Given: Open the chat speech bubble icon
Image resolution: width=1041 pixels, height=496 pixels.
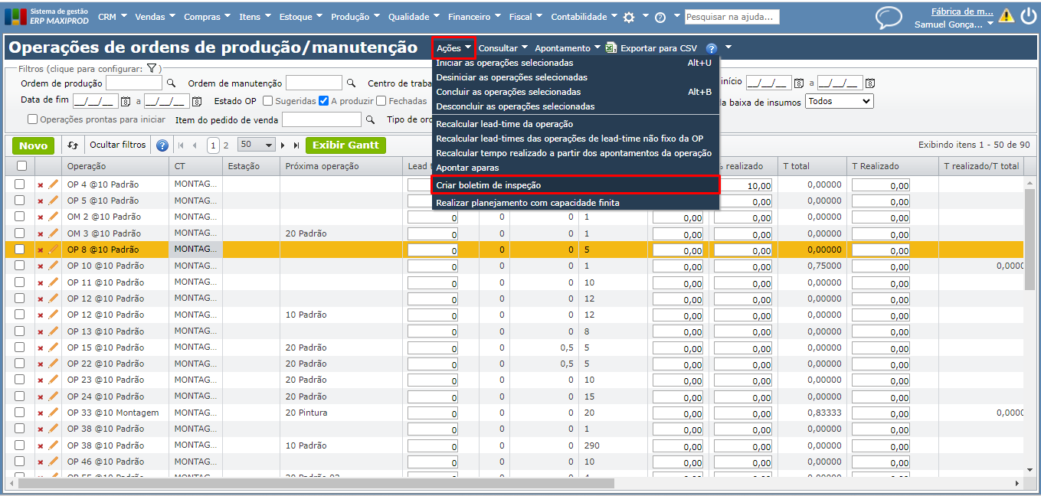Looking at the screenshot, I should click(889, 18).
